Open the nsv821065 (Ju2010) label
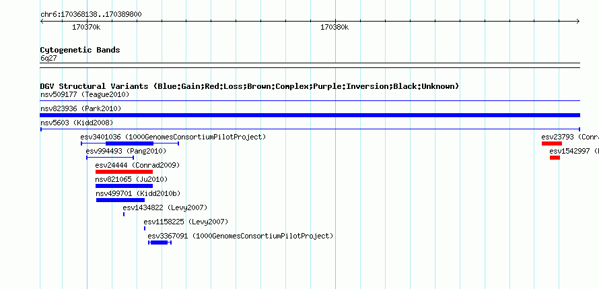 click(131, 179)
